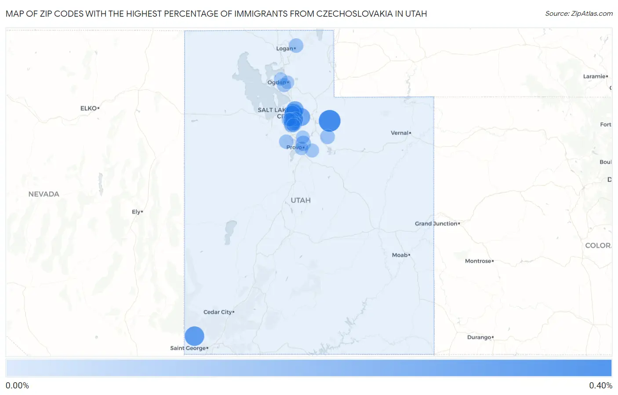Click the NEVADA state label

tap(44, 194)
